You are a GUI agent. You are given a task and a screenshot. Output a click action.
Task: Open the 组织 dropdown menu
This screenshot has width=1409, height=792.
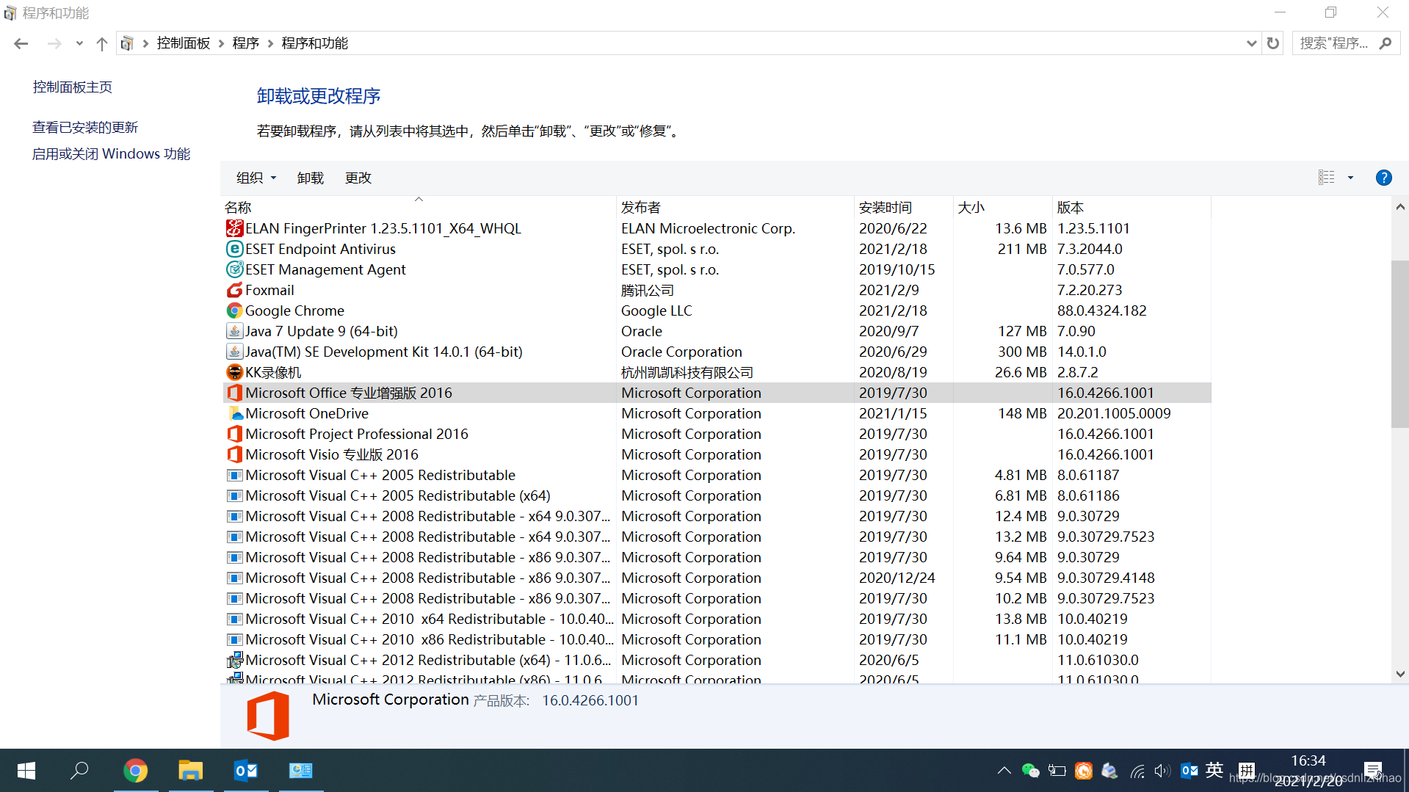[256, 178]
